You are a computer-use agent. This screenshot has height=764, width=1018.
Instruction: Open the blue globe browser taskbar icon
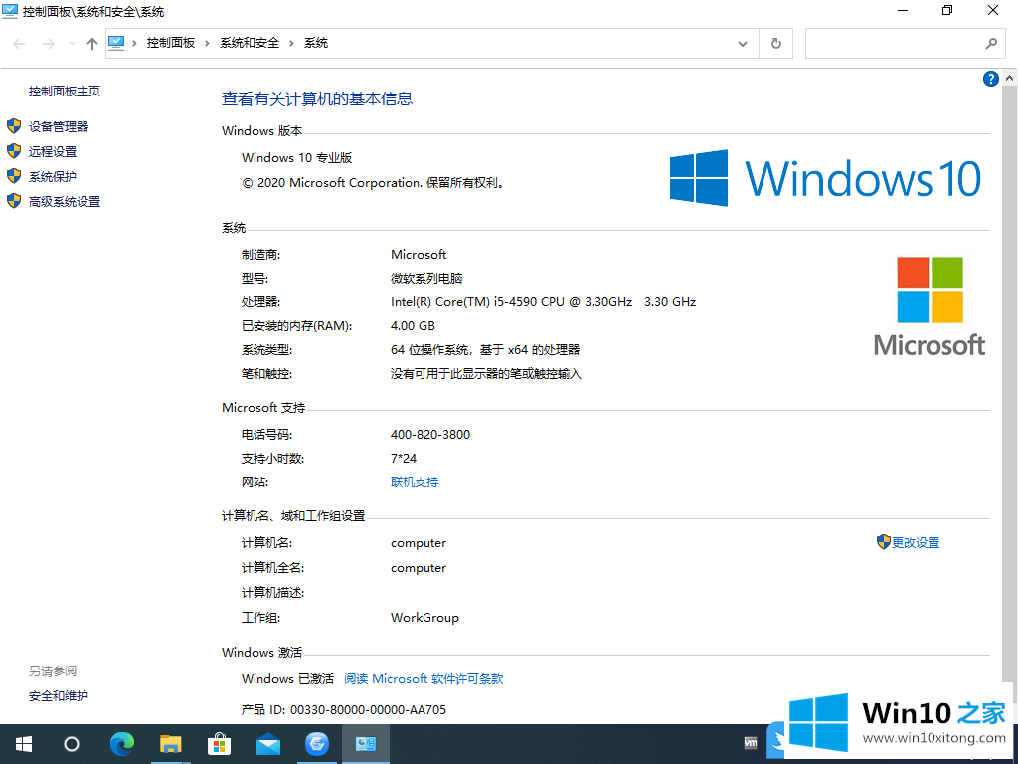click(317, 744)
